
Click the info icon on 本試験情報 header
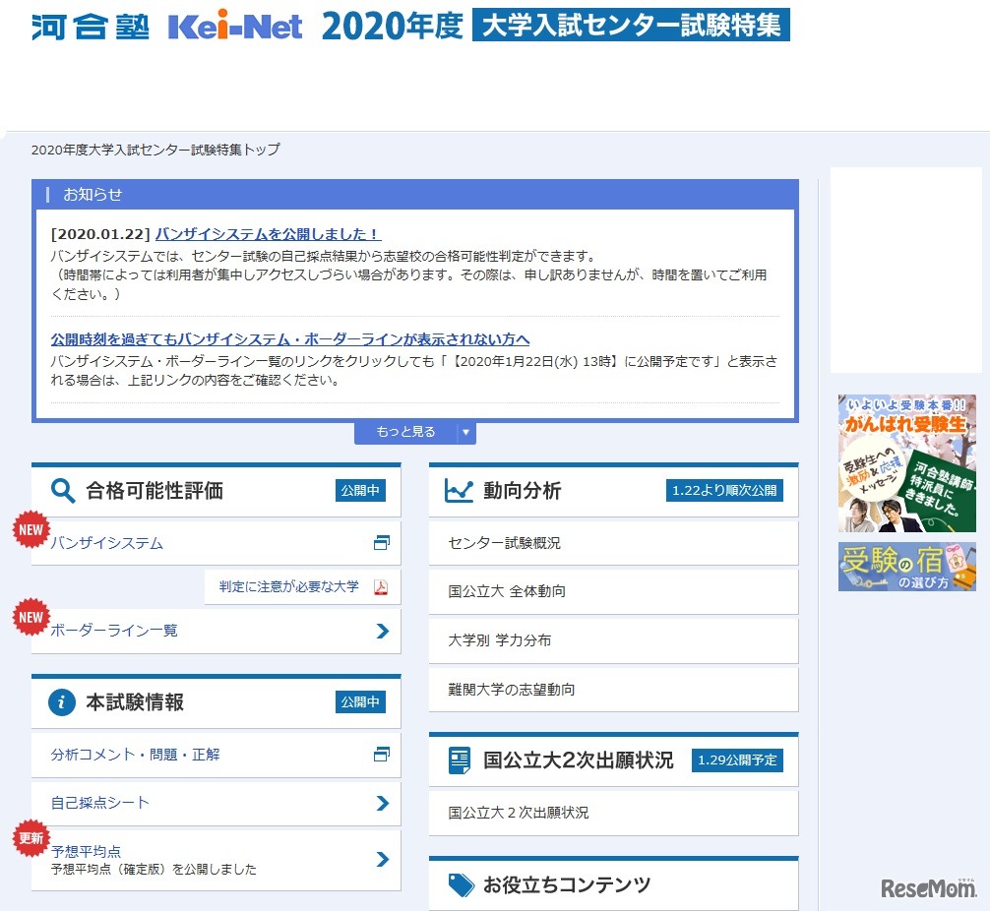click(x=62, y=701)
